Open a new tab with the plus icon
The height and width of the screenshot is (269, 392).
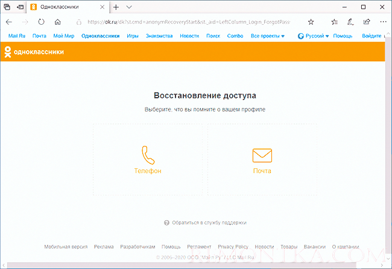(x=116, y=7)
